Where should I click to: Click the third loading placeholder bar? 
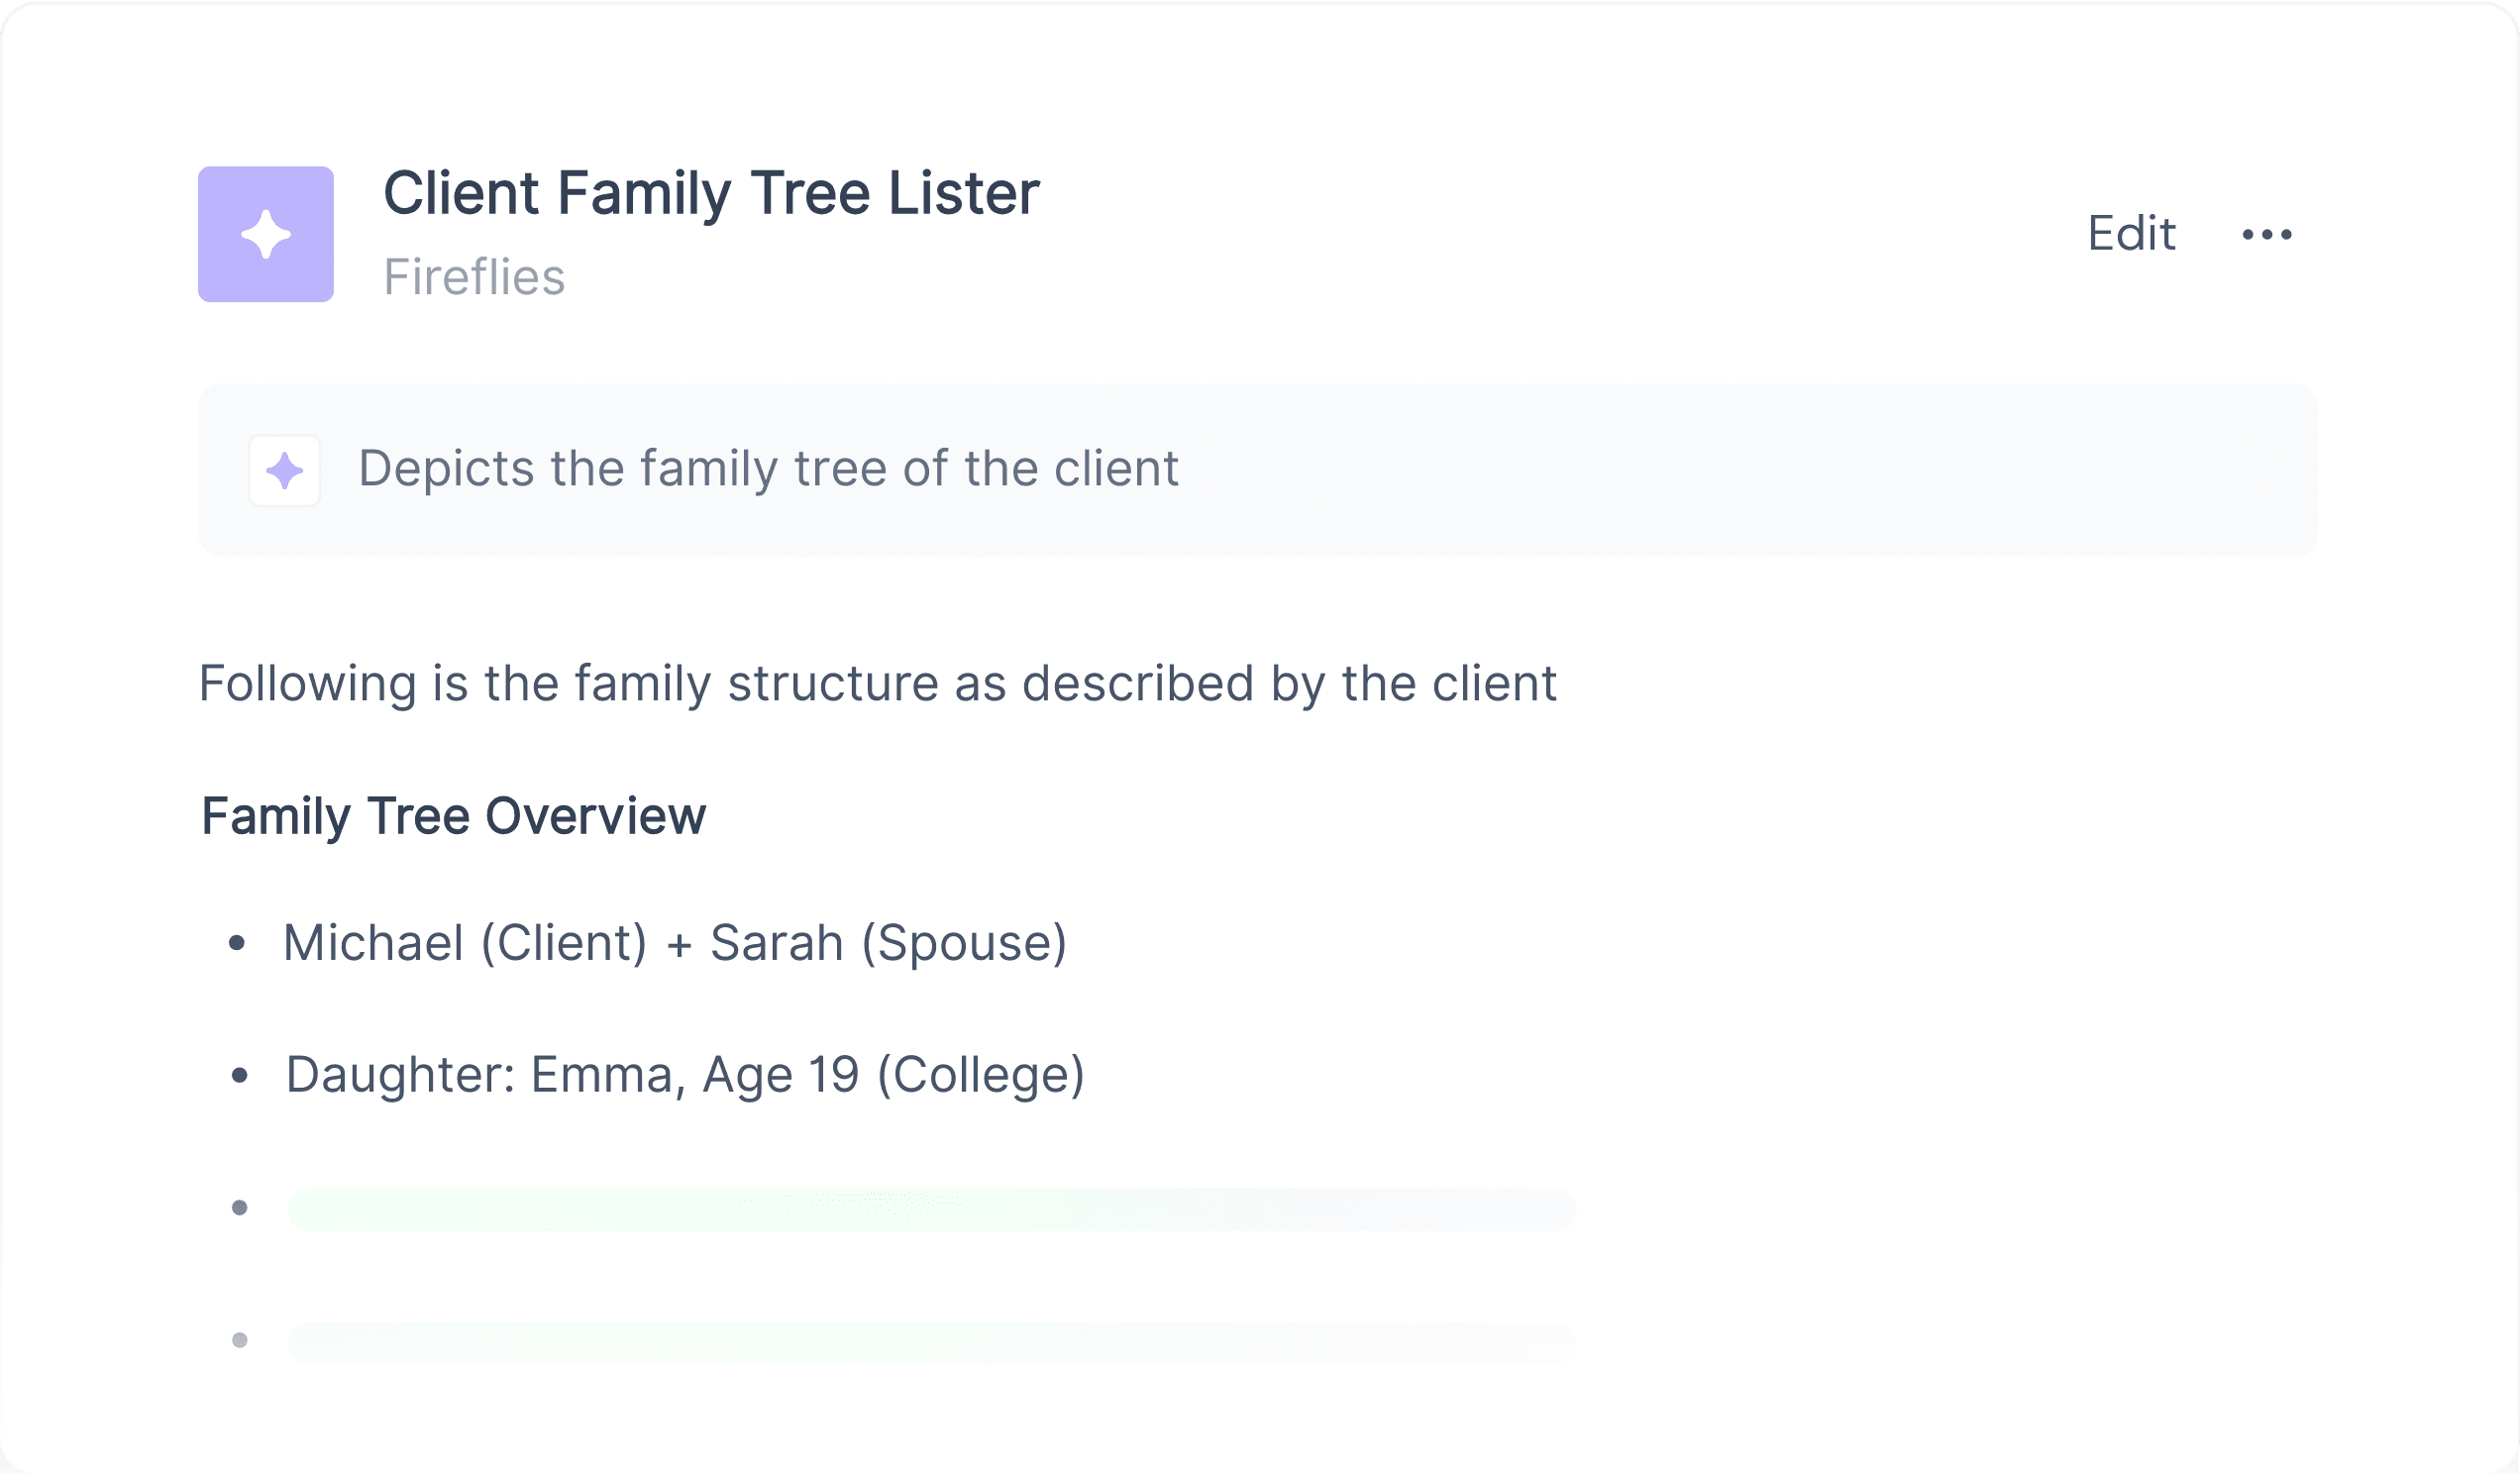point(932,1210)
